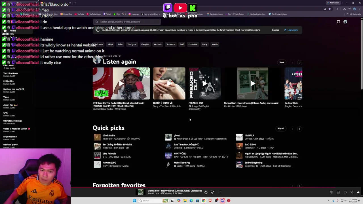Open the YouTube Music bookmark in bookmarks bar
The height and width of the screenshot is (204, 363).
[x=94, y=14]
